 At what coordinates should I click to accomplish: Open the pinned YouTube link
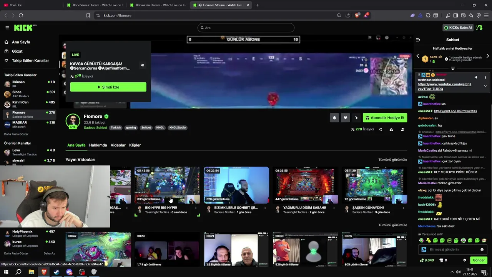coord(444,87)
